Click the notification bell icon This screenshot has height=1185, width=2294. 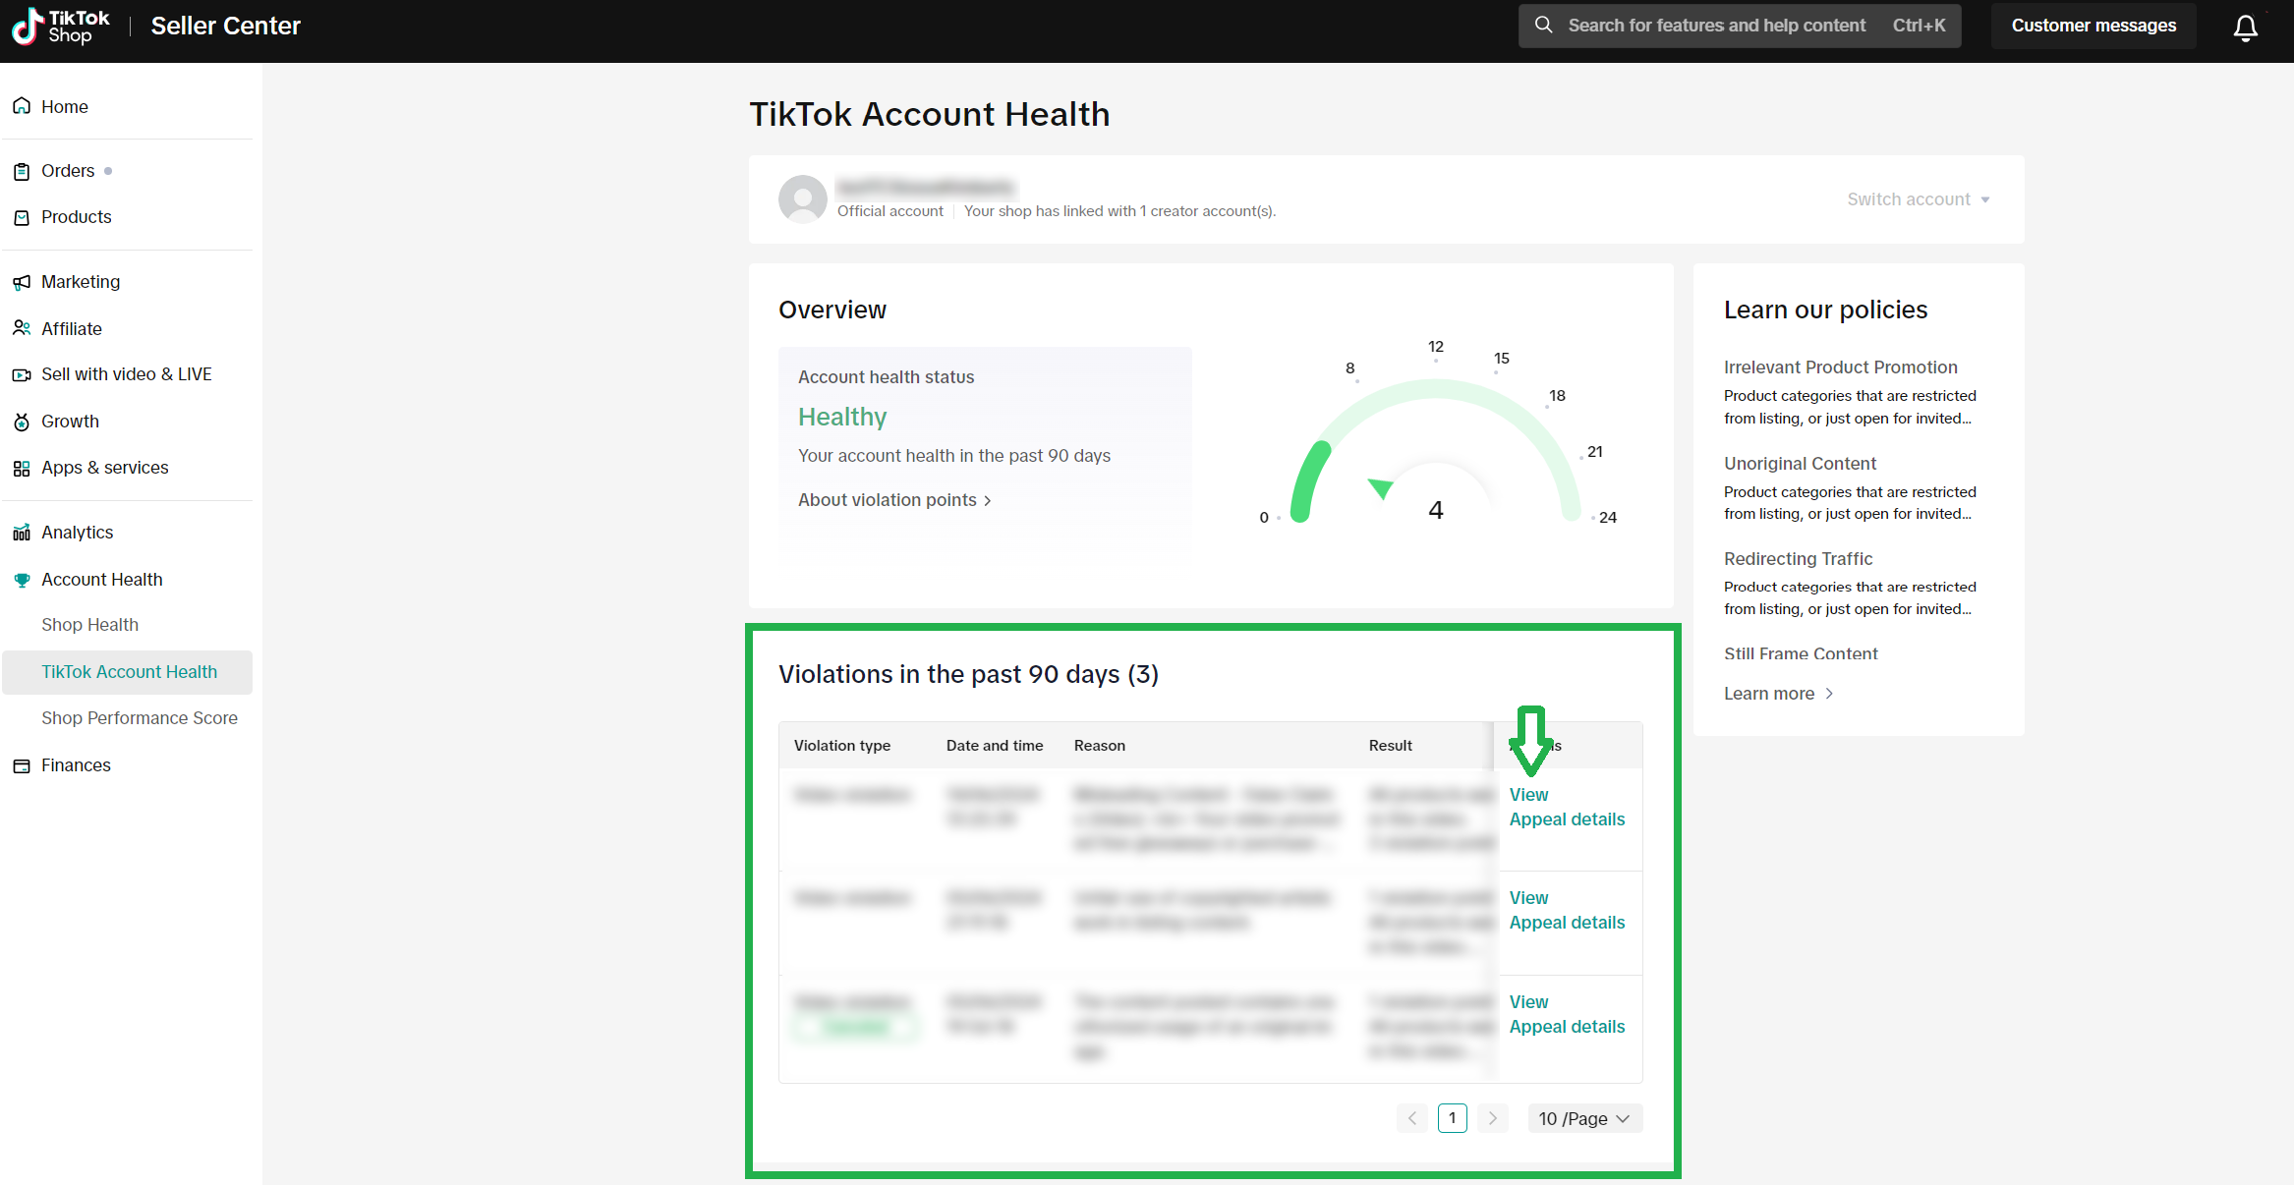tap(2245, 27)
